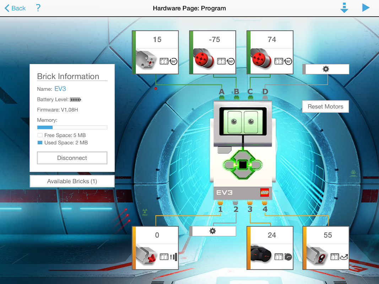The image size is (379, 284).
Task: Click the memory usage bar
Action: point(72,127)
